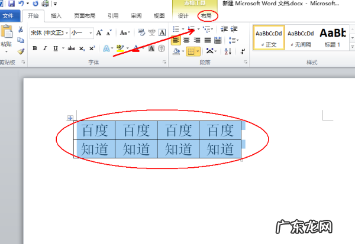
Task: Toggle justify paragraph alignment
Action: coord(208,40)
